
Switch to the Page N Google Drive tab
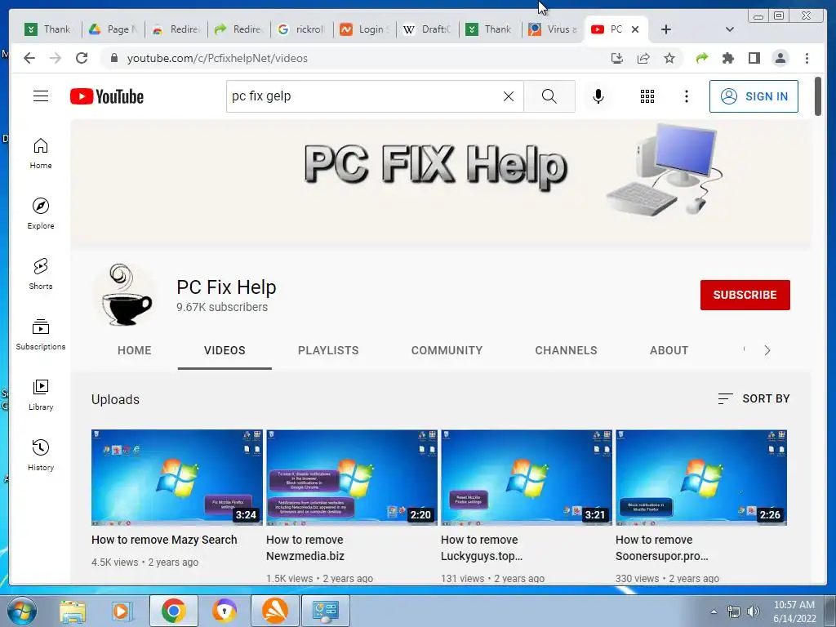[x=113, y=29]
